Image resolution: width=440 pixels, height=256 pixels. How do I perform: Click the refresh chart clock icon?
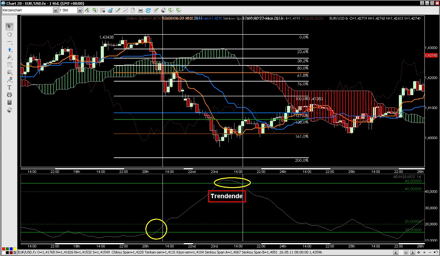coord(148,10)
